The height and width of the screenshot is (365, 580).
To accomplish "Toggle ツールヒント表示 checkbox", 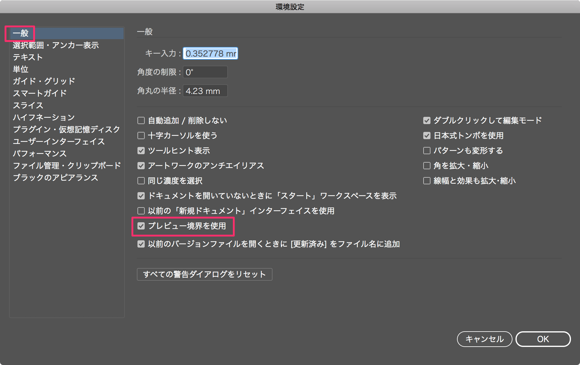I will tap(141, 151).
